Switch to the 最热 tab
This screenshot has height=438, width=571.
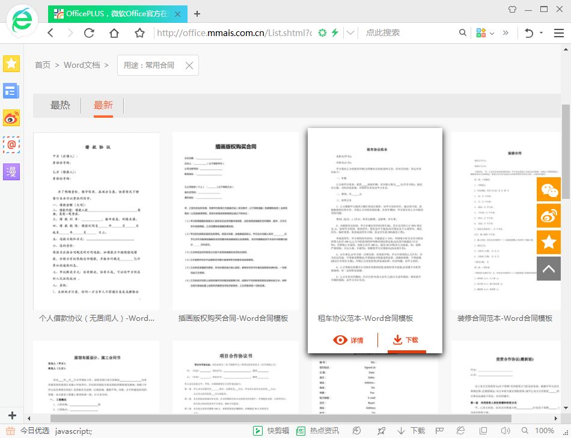[x=60, y=105]
